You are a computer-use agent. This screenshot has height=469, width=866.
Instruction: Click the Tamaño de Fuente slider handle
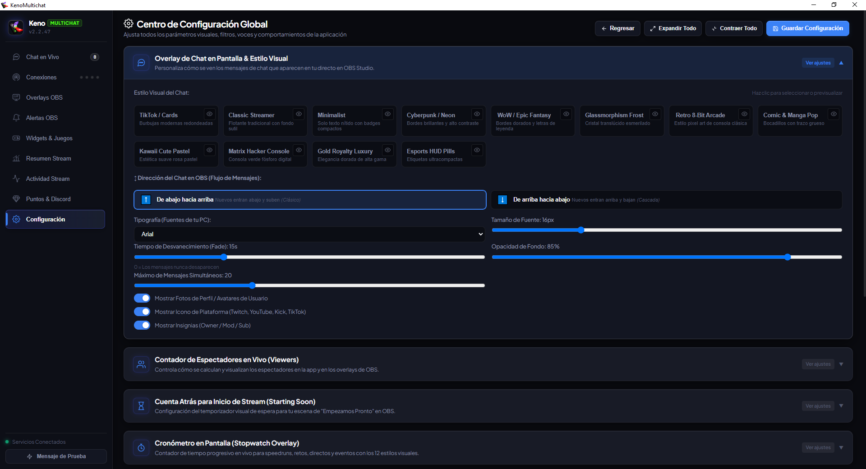(x=581, y=230)
